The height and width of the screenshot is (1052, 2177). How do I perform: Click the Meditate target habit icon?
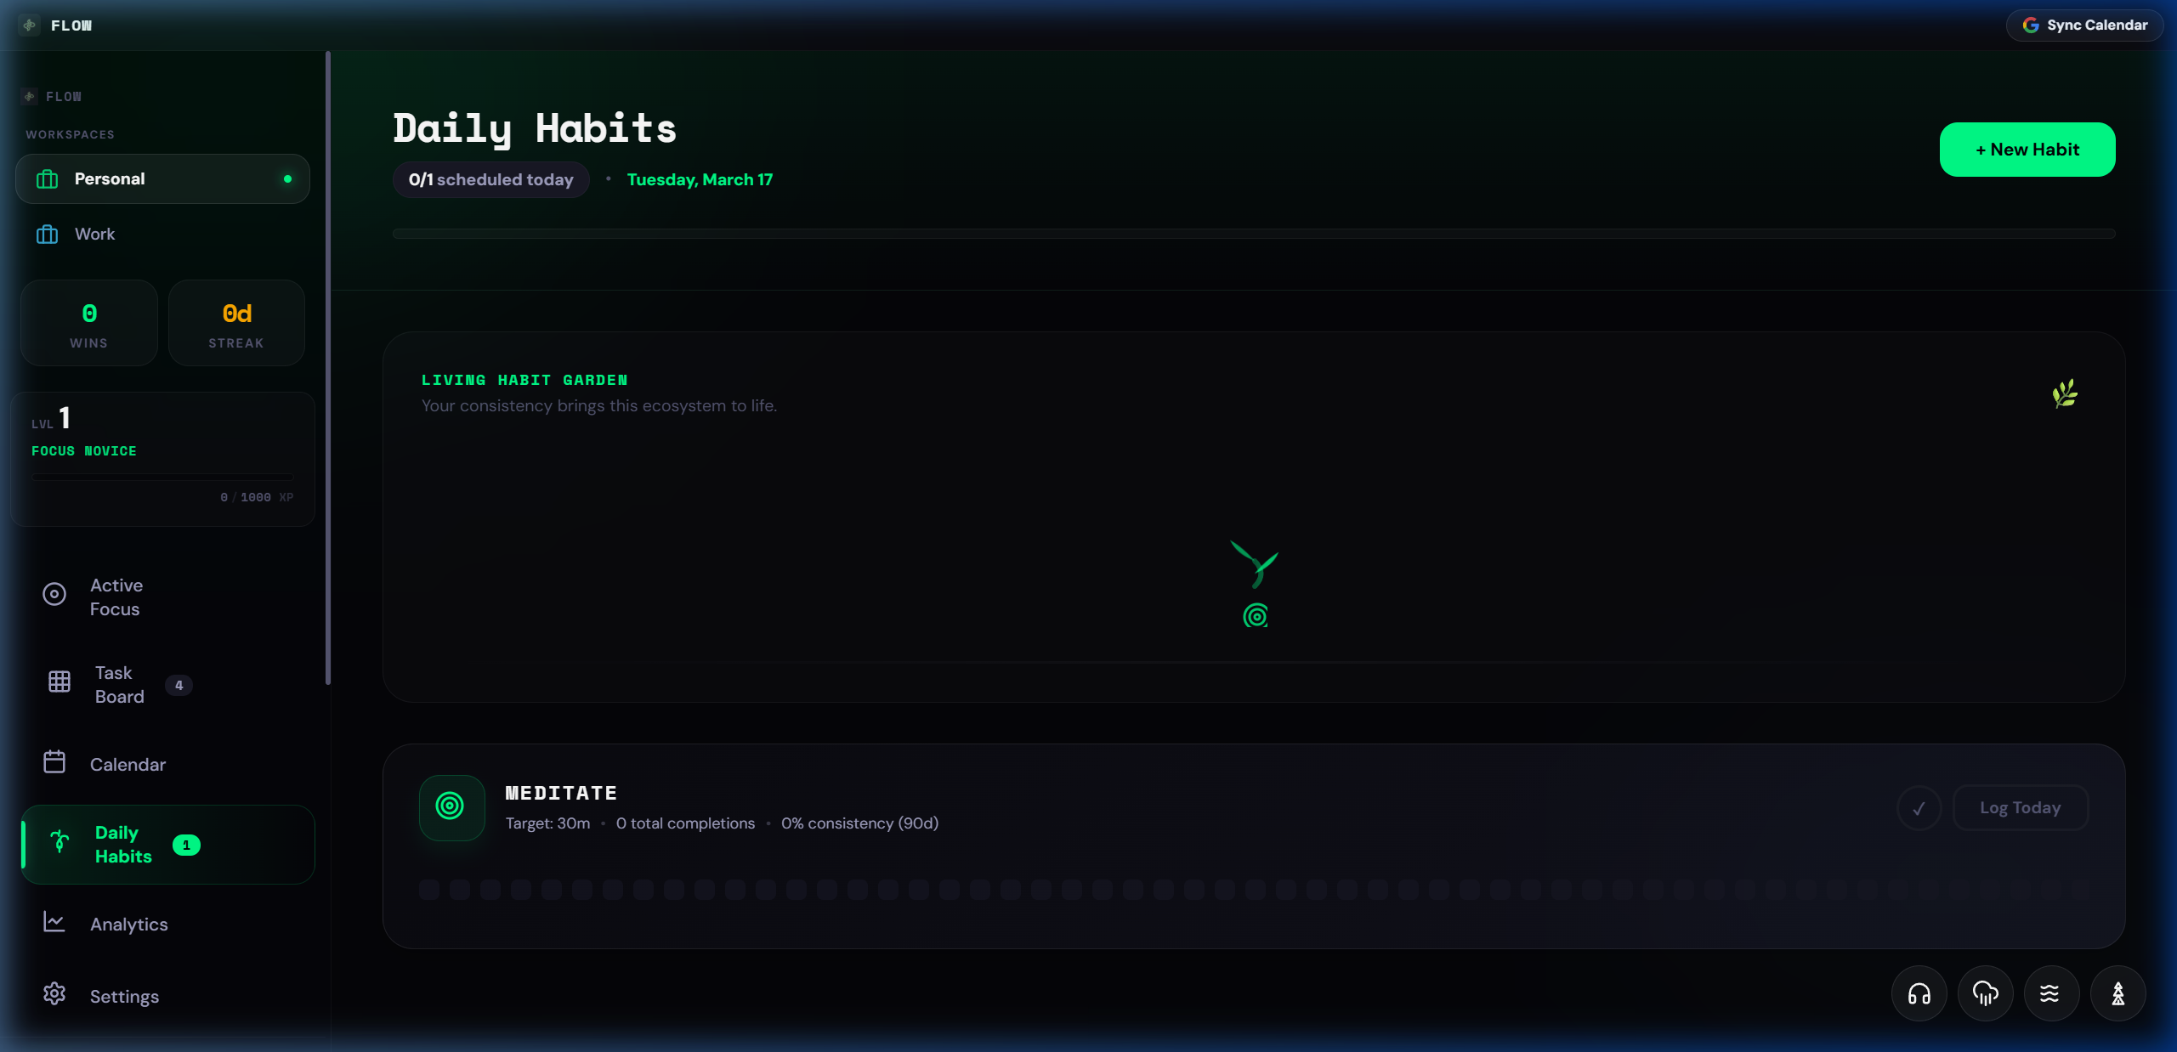coord(451,807)
